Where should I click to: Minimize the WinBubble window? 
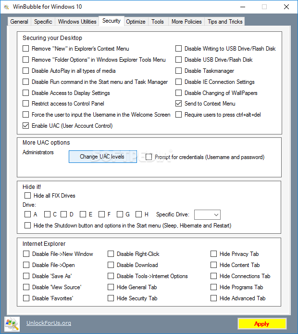243,7
